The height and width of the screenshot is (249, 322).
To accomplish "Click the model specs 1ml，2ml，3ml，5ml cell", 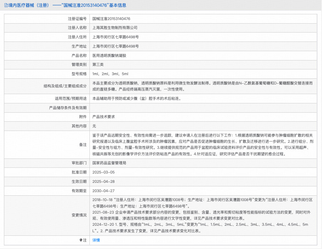I will point(110,74).
